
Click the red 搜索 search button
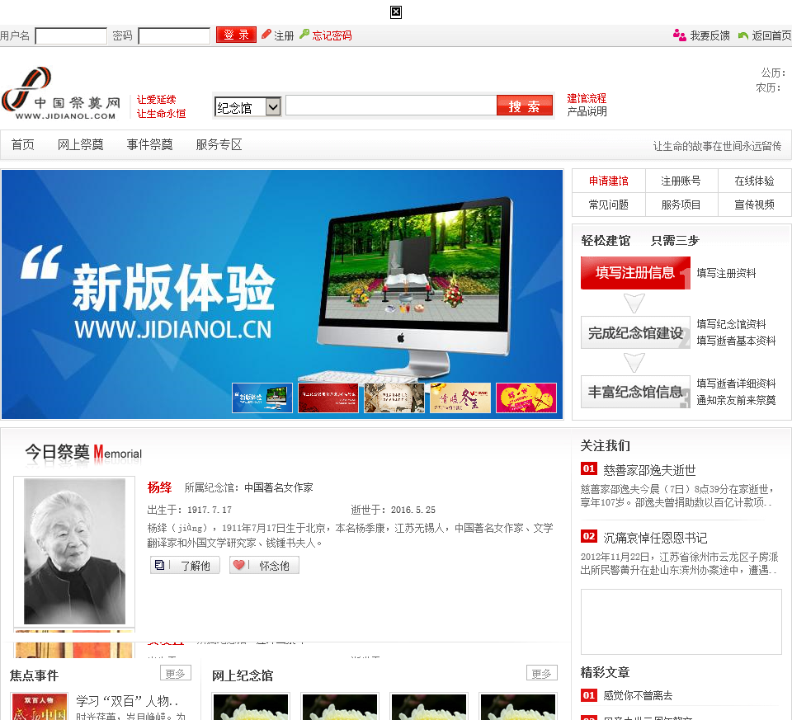tap(525, 106)
